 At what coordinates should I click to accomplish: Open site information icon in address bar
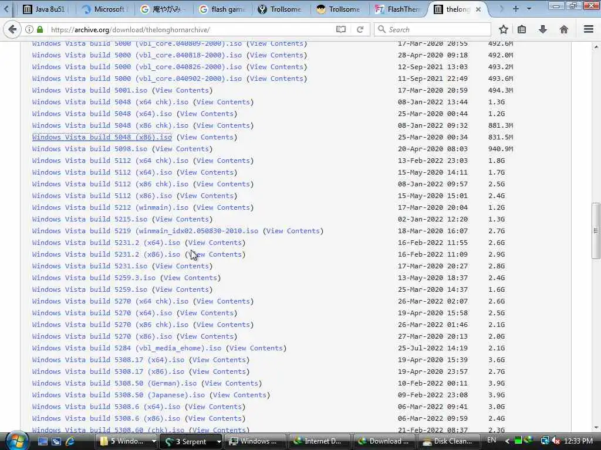click(29, 29)
